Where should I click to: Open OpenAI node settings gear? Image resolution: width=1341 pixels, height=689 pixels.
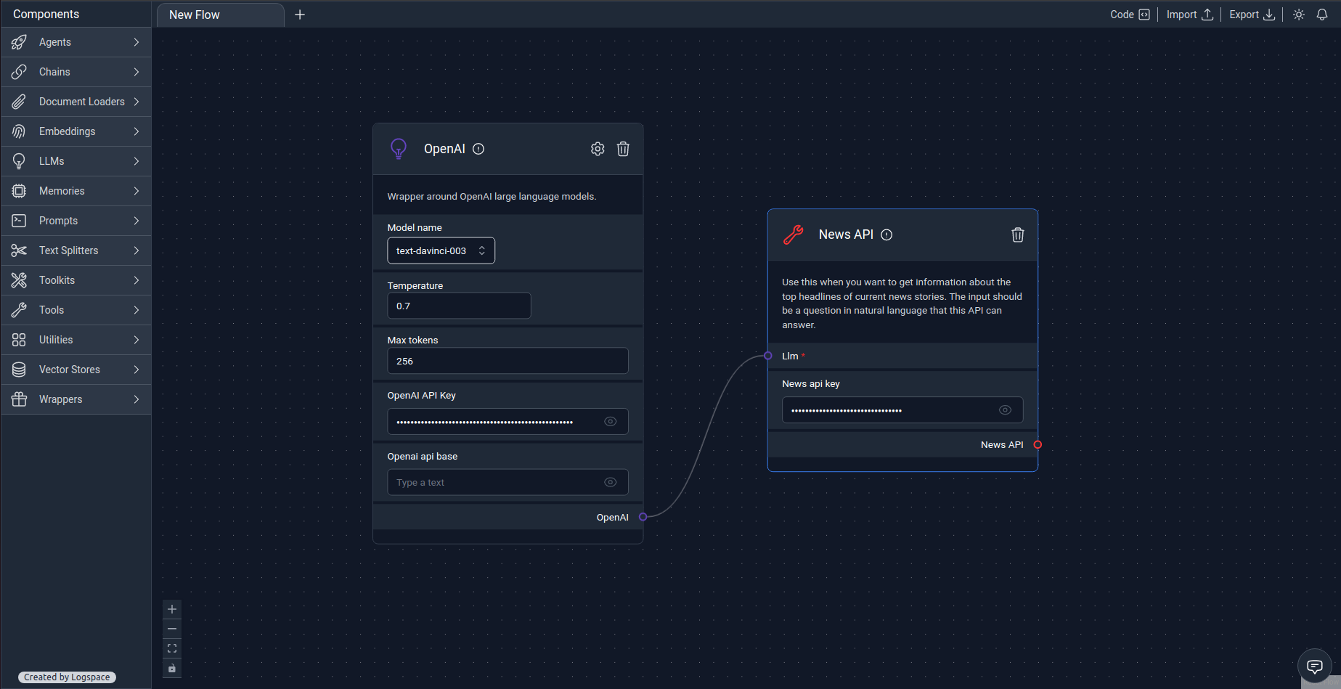pos(598,149)
